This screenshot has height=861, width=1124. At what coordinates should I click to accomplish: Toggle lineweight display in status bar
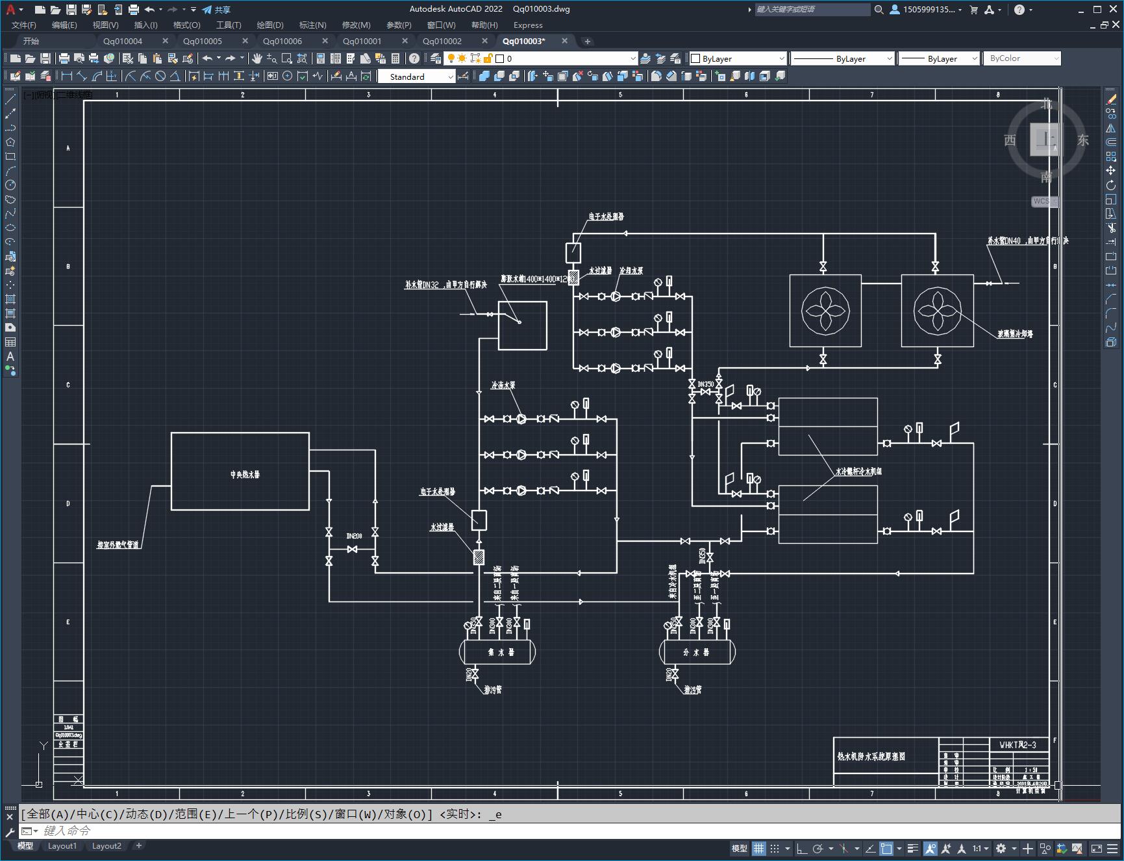coord(913,848)
